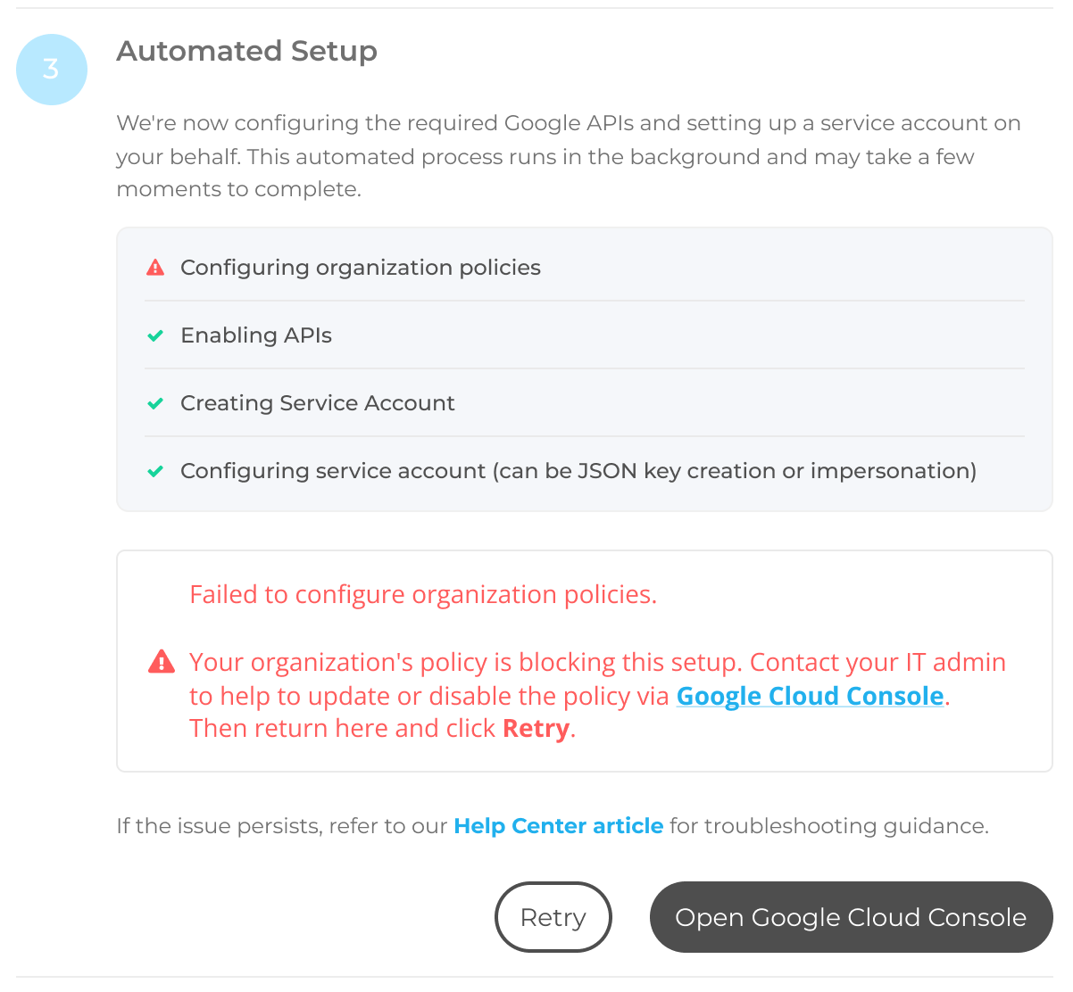
Task: Select the Configuring service account status row
Action: [585, 471]
